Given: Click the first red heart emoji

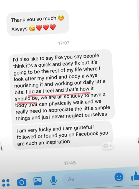Looking at the screenshot, I should coord(39,28).
